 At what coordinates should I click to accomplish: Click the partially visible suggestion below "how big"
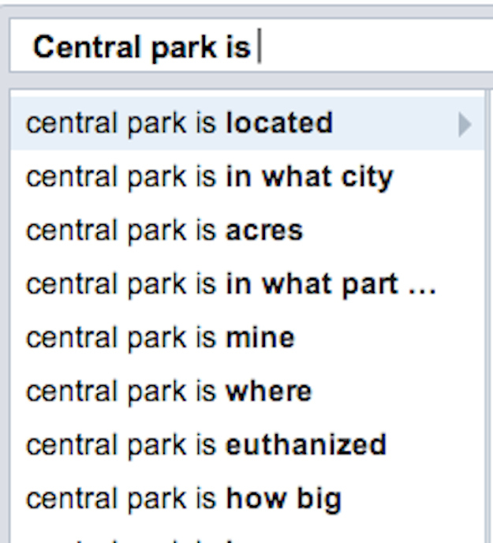coord(158,539)
